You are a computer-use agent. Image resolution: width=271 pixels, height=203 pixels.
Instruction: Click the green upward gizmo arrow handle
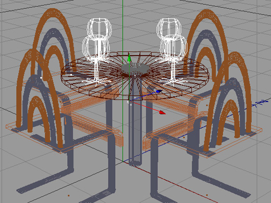(129, 58)
